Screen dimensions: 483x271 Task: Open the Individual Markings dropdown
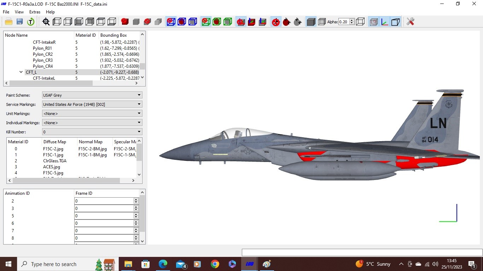(x=92, y=123)
